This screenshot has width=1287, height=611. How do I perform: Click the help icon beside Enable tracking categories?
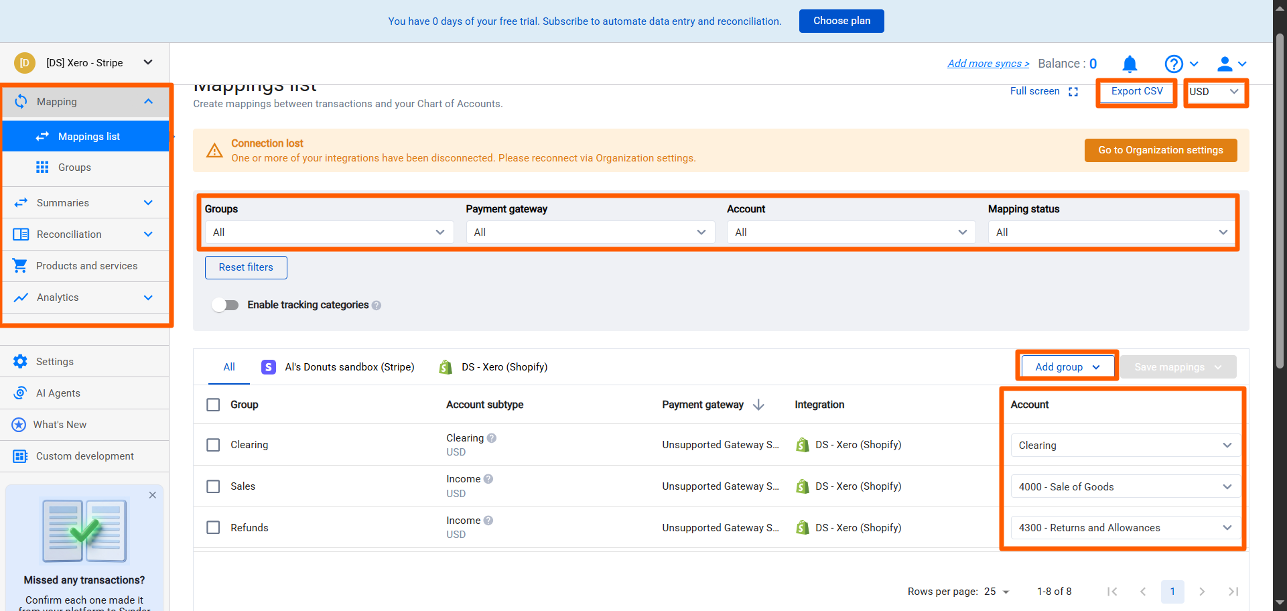coord(377,305)
